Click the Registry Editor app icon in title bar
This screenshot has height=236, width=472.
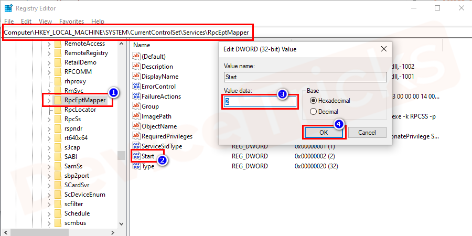click(8, 8)
